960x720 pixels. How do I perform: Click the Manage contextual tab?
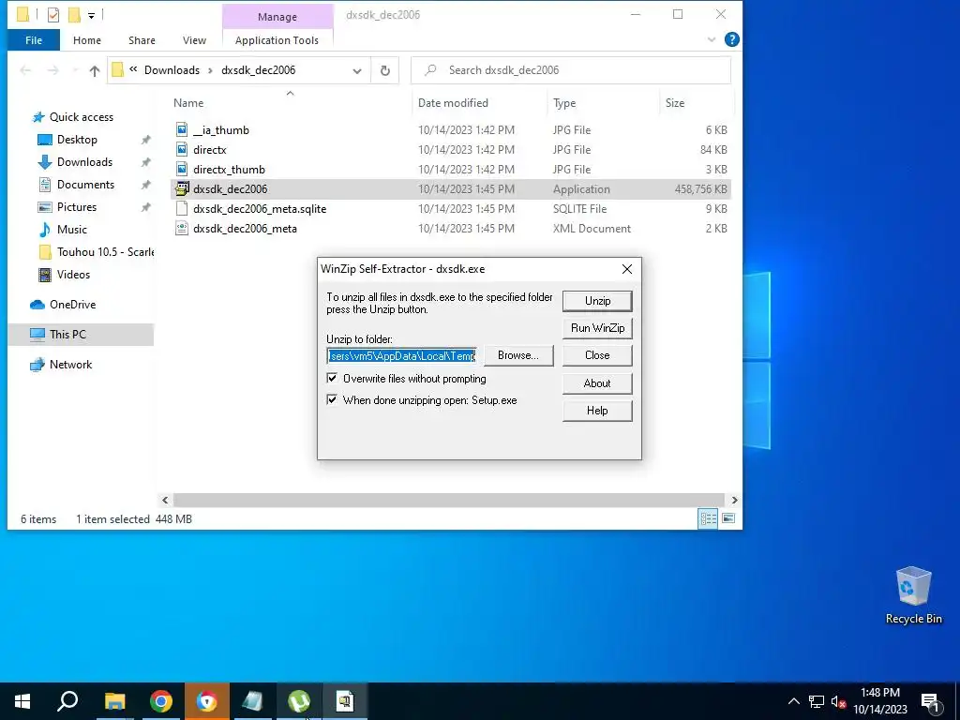pos(277,17)
